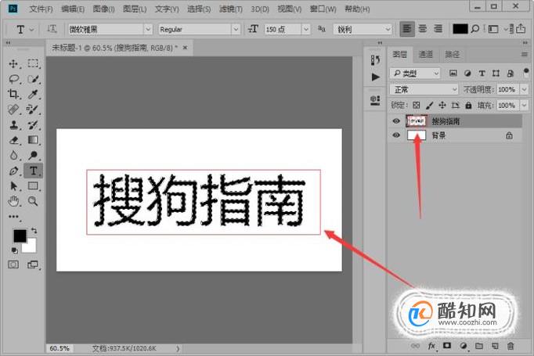
Task: Select the Rectangular Marquee tool
Action: (x=33, y=63)
